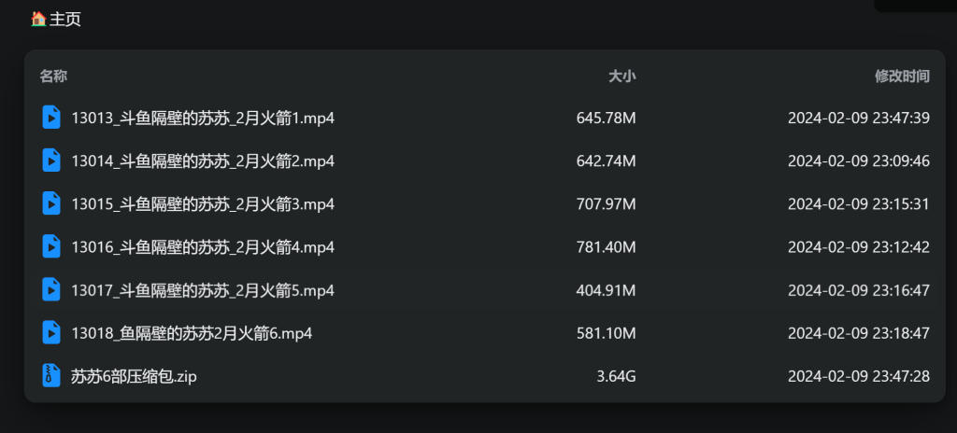Open the 苏苏6部压缩包.zip file
957x433 pixels.
tap(135, 376)
